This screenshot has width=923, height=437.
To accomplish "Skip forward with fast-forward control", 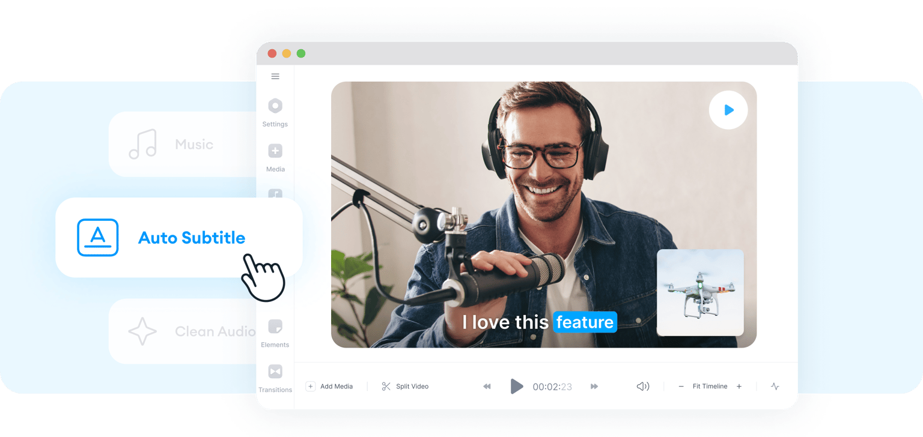I will click(x=594, y=387).
